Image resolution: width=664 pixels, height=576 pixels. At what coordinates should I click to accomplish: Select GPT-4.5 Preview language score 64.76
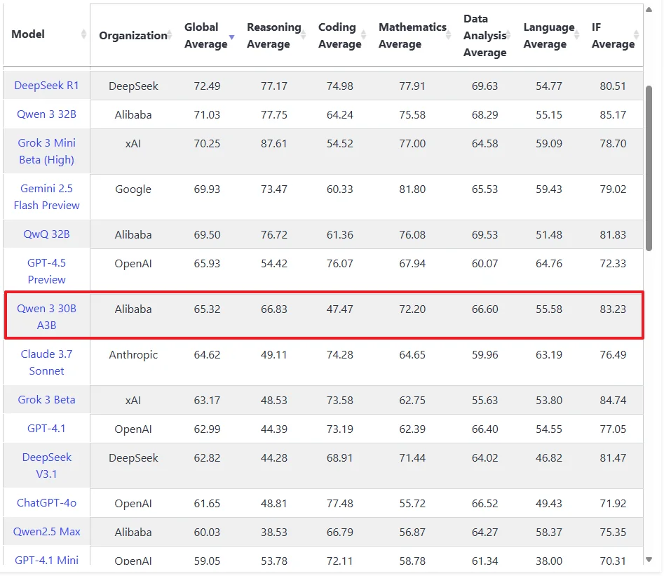pos(549,264)
